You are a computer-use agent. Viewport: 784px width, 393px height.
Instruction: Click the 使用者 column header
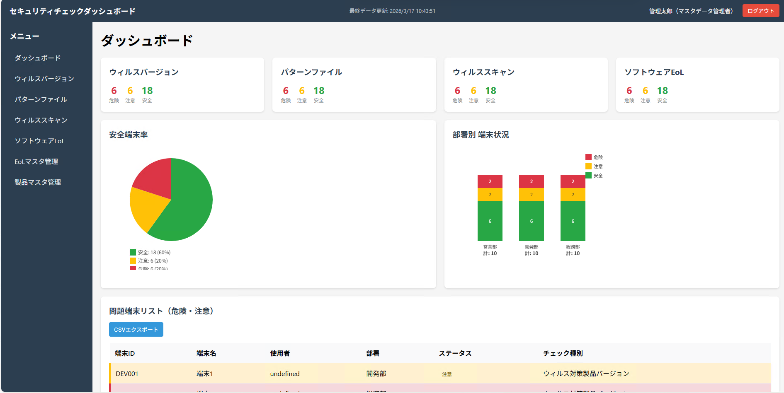[x=280, y=353]
